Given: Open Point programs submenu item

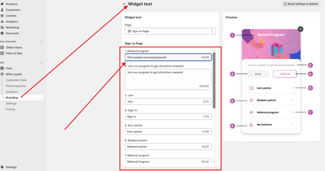Looking at the screenshot, I should (16, 86).
